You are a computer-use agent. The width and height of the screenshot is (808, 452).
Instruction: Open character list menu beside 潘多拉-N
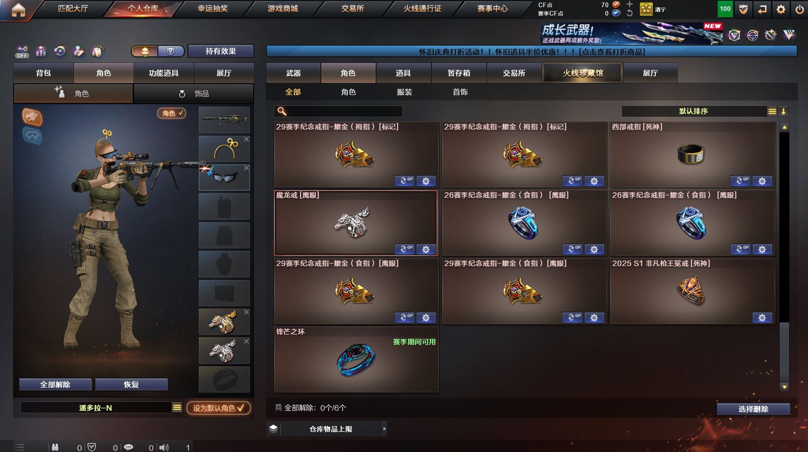177,407
